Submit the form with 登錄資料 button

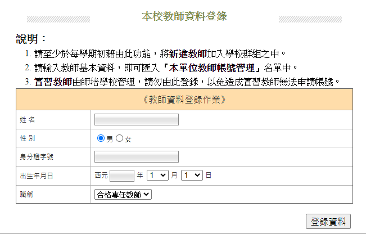[328, 221]
